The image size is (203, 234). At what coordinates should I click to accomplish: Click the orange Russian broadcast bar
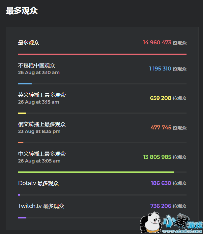pos(21,143)
